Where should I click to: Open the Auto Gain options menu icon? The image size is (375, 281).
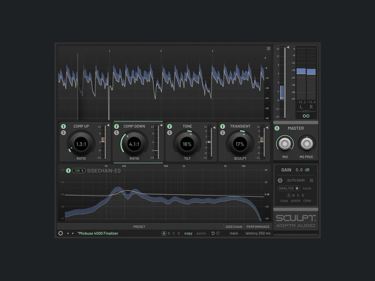311,180
